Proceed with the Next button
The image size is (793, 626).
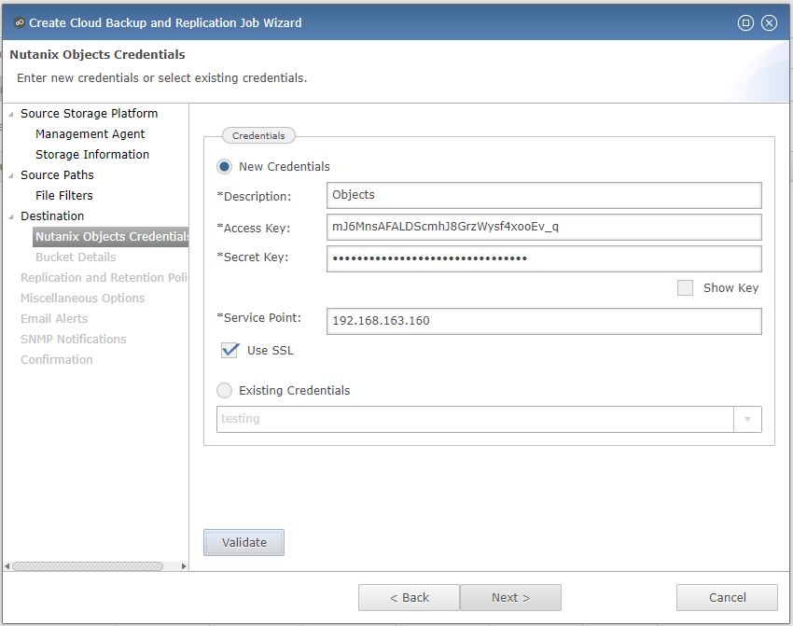511,598
